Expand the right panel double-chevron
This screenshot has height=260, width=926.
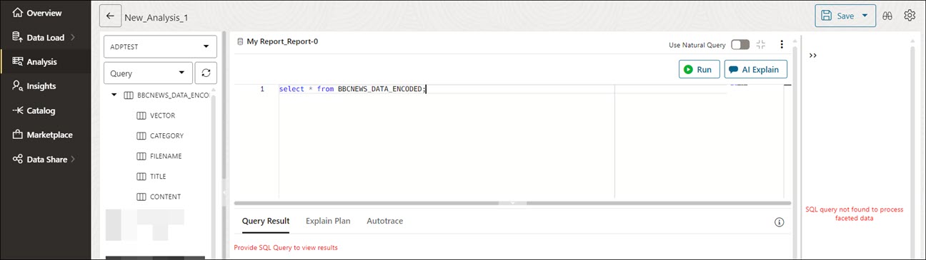pos(813,55)
